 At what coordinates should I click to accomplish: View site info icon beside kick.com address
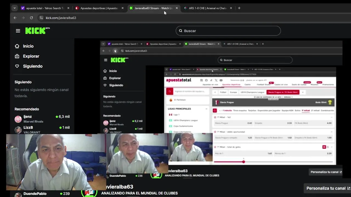coord(41,18)
